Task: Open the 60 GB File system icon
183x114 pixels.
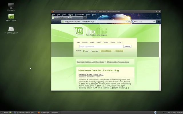Action: [11, 29]
